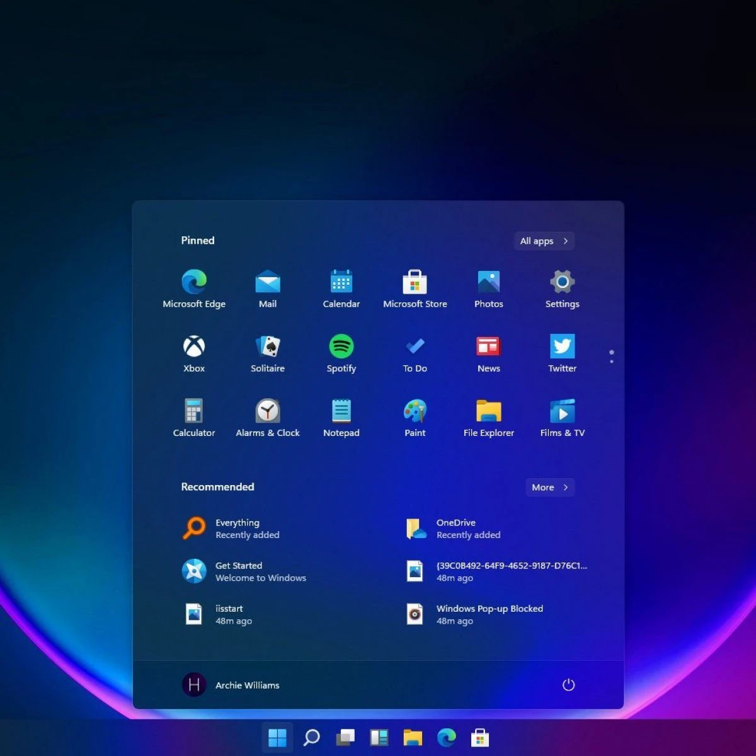
Task: Launch Edge from the taskbar
Action: coord(447,737)
